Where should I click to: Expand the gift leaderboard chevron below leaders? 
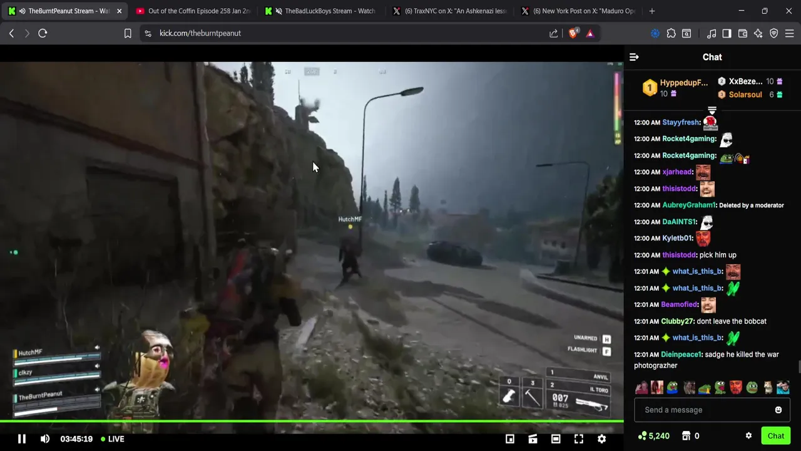tap(712, 111)
